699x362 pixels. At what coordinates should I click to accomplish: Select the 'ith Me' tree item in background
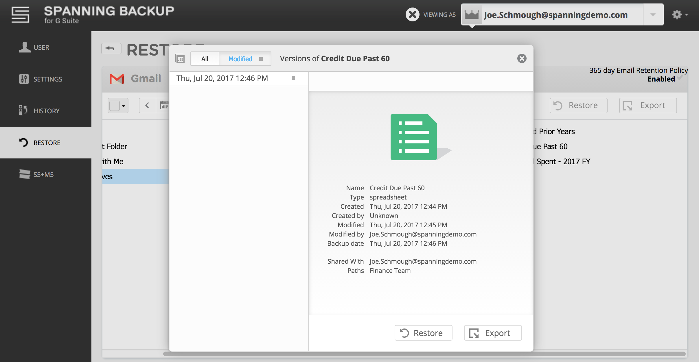pyautogui.click(x=135, y=162)
